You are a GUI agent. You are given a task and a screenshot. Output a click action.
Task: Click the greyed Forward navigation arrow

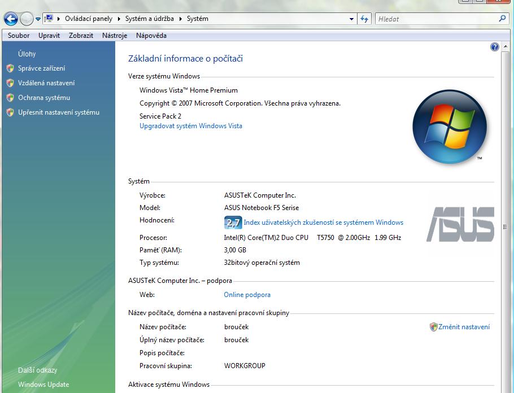pos(27,19)
